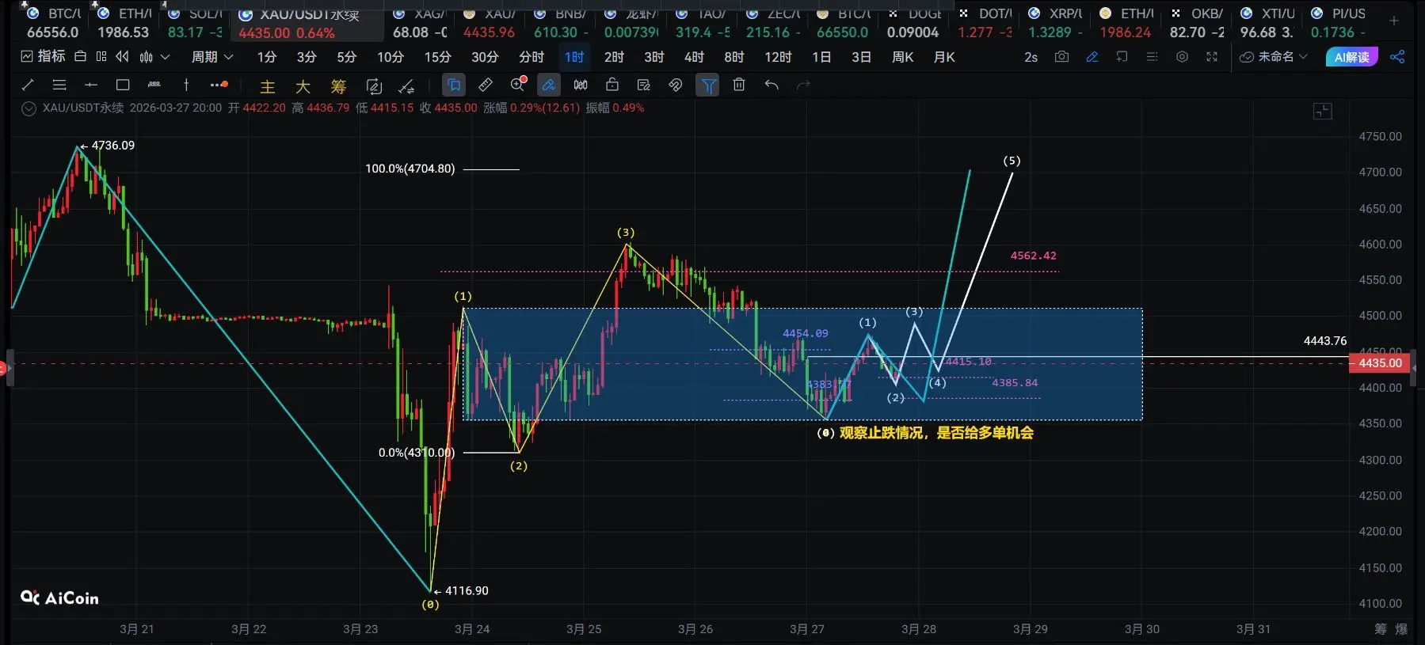Select the parallel lines drawing tool
This screenshot has width=1425, height=645.
(59, 85)
